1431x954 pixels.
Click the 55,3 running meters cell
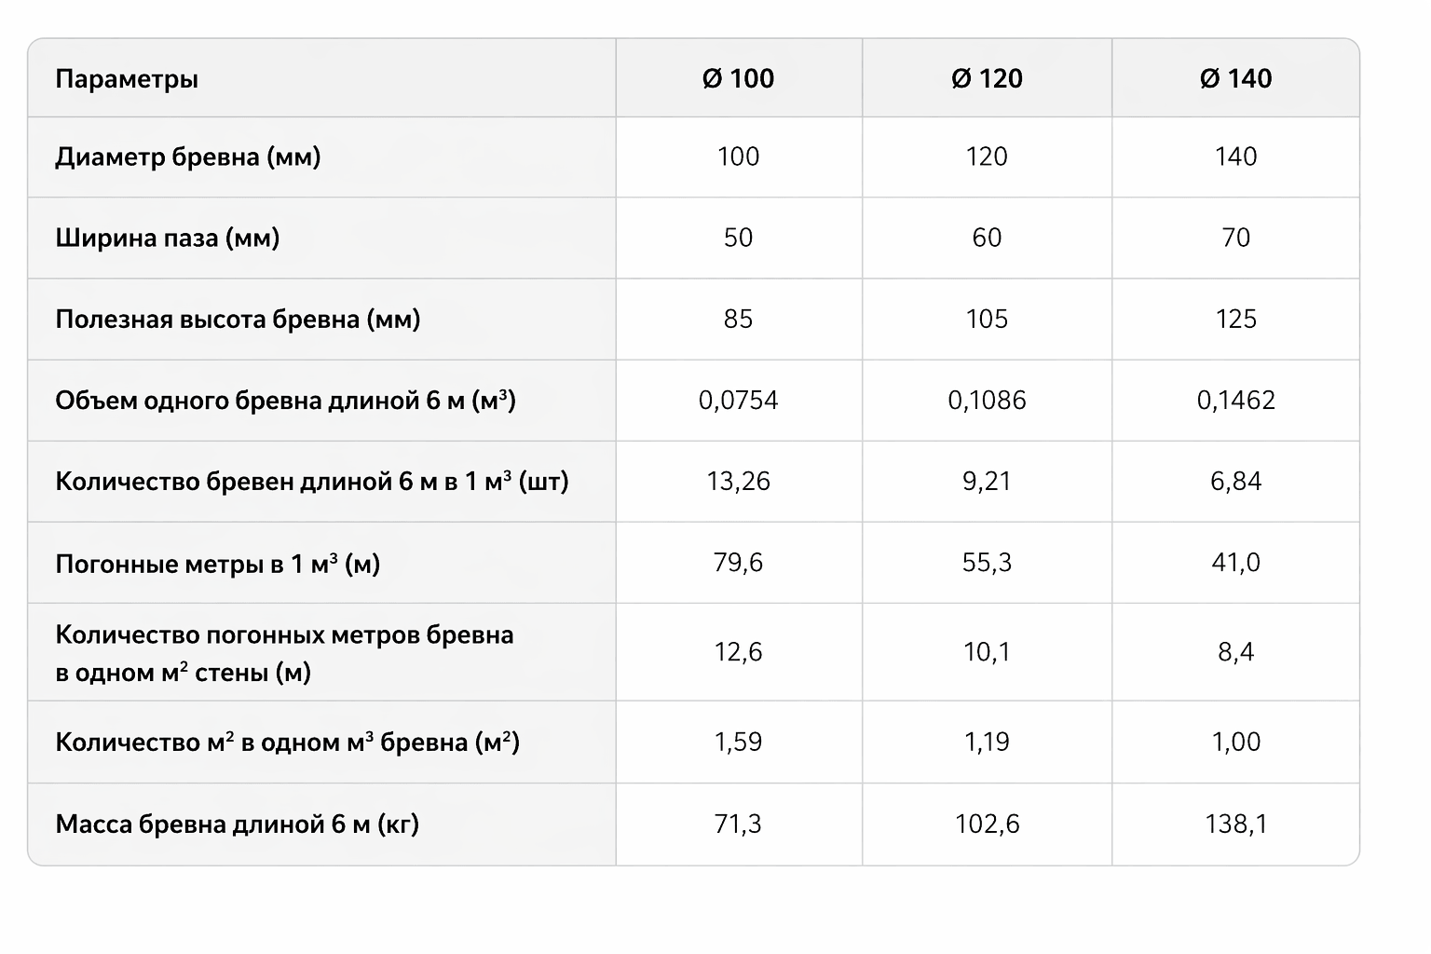tap(987, 563)
